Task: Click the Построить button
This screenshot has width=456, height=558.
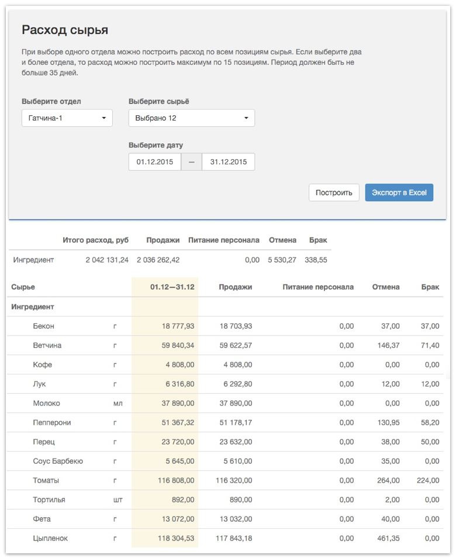Action: click(x=334, y=192)
